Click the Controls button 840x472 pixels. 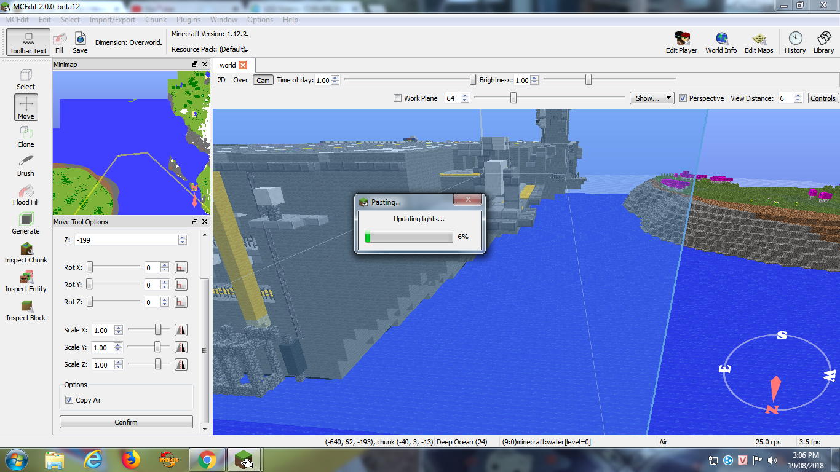pos(822,98)
